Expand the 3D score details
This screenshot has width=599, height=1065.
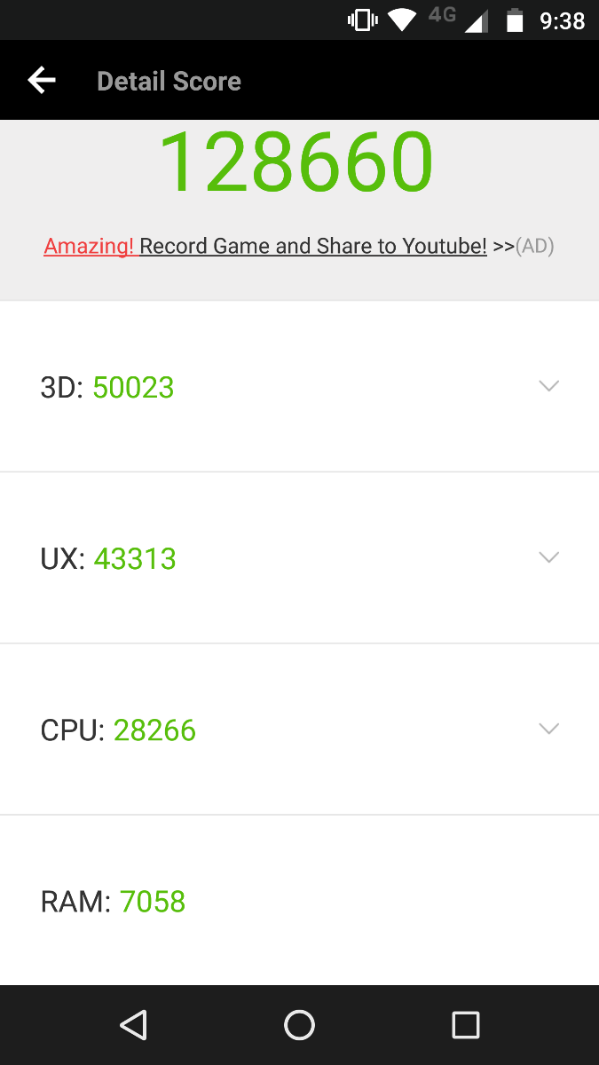tap(549, 386)
